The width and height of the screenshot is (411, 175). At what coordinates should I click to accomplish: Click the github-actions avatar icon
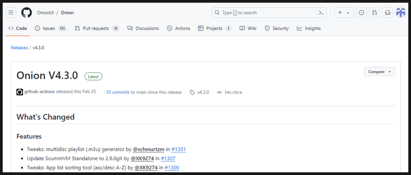[x=20, y=92]
